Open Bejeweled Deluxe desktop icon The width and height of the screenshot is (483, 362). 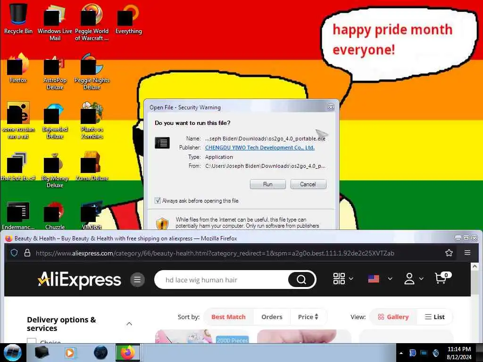pos(55,120)
